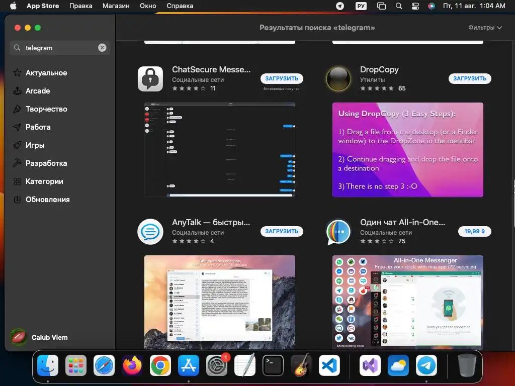Screen dimensions: 515x386
Task: Buy All-in-One chat for 19,99 $
Action: (475, 231)
